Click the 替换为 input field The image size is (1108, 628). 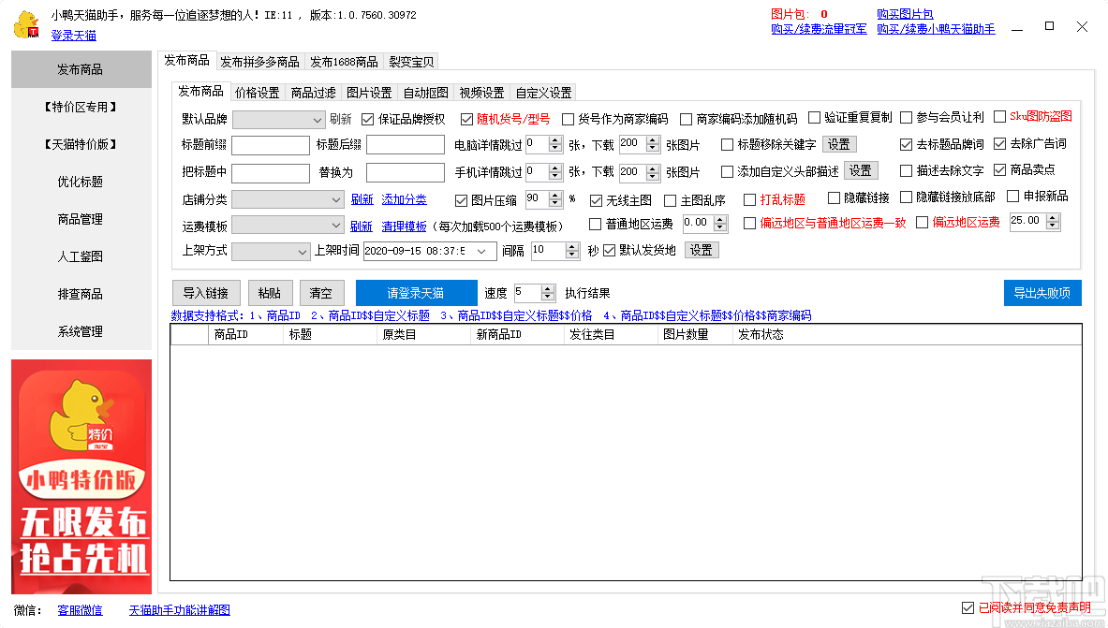[406, 172]
